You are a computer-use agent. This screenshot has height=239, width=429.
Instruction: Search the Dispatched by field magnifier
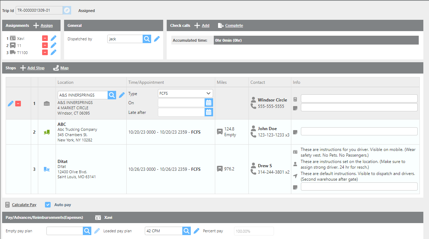point(147,39)
